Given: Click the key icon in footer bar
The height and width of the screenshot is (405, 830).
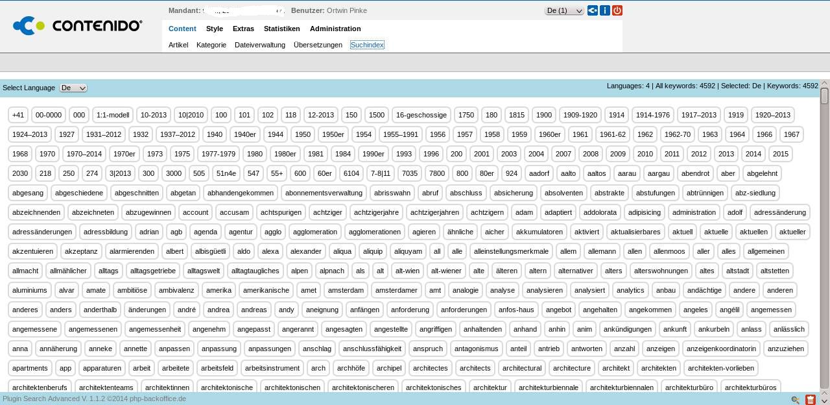Looking at the screenshot, I should pos(796,400).
